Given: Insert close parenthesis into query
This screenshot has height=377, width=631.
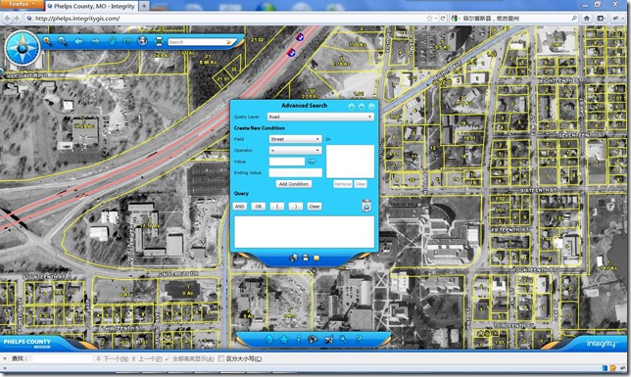Looking at the screenshot, I should click(296, 207).
